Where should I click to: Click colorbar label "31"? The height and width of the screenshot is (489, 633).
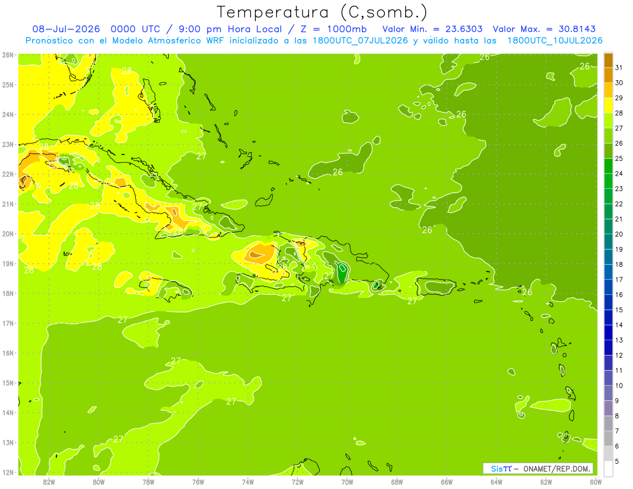coord(619,68)
